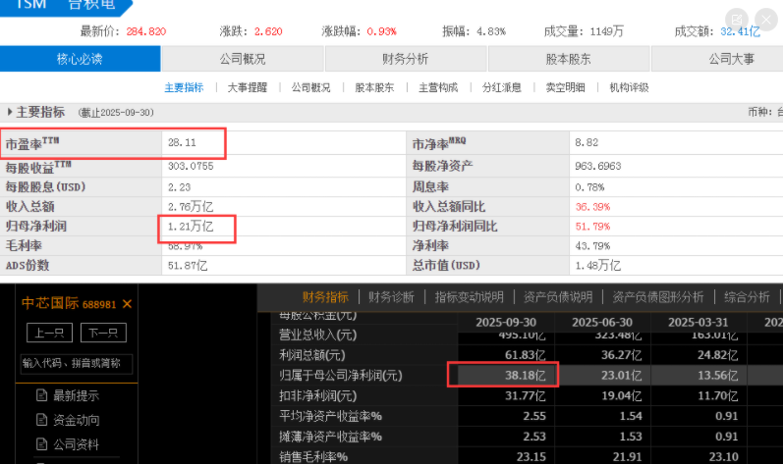Click the 总市值(USD) value 1.48万亿
783x464 pixels.
click(597, 265)
